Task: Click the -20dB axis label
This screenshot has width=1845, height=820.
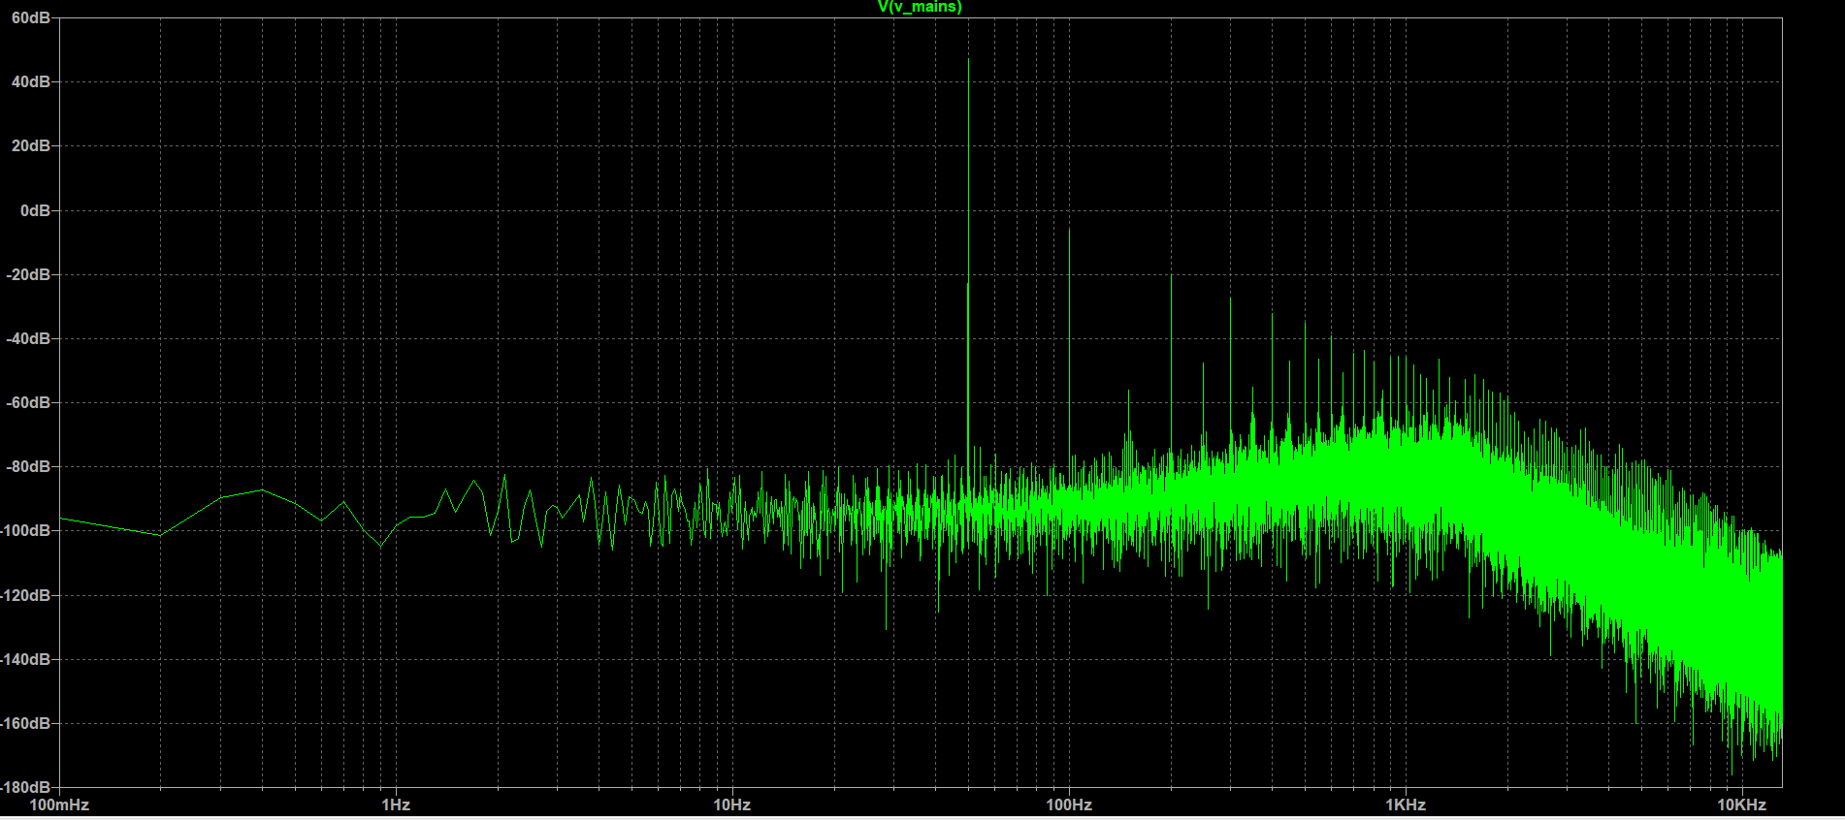Action: (28, 274)
